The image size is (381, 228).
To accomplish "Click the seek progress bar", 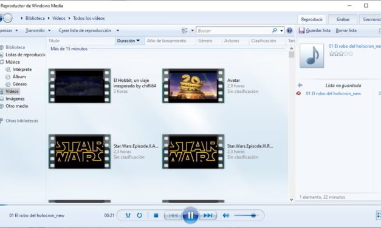I will (191, 205).
